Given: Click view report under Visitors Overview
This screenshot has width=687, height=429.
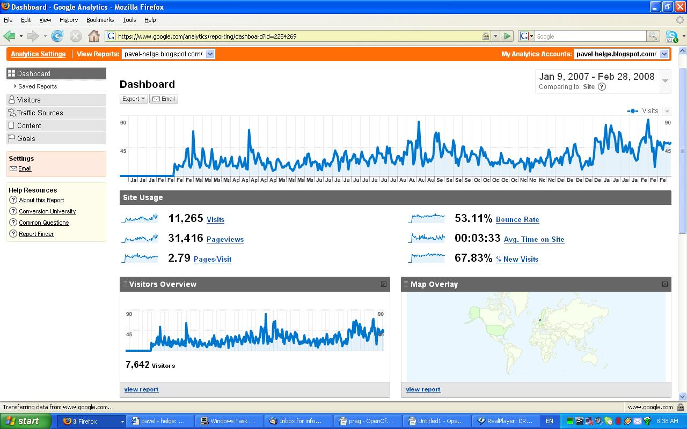Looking at the screenshot, I should point(141,389).
